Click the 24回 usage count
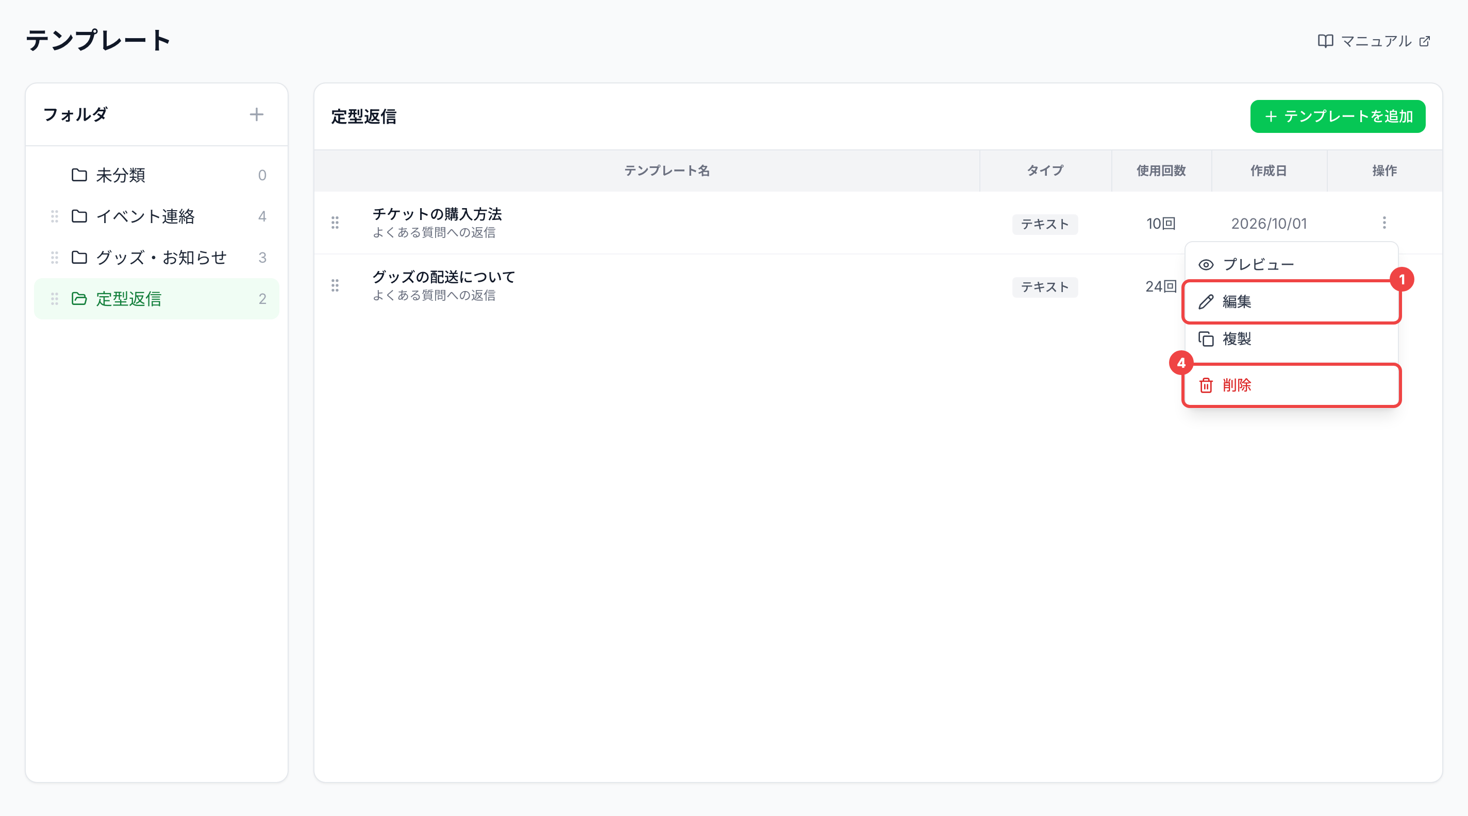This screenshot has height=816, width=1468. click(x=1161, y=286)
